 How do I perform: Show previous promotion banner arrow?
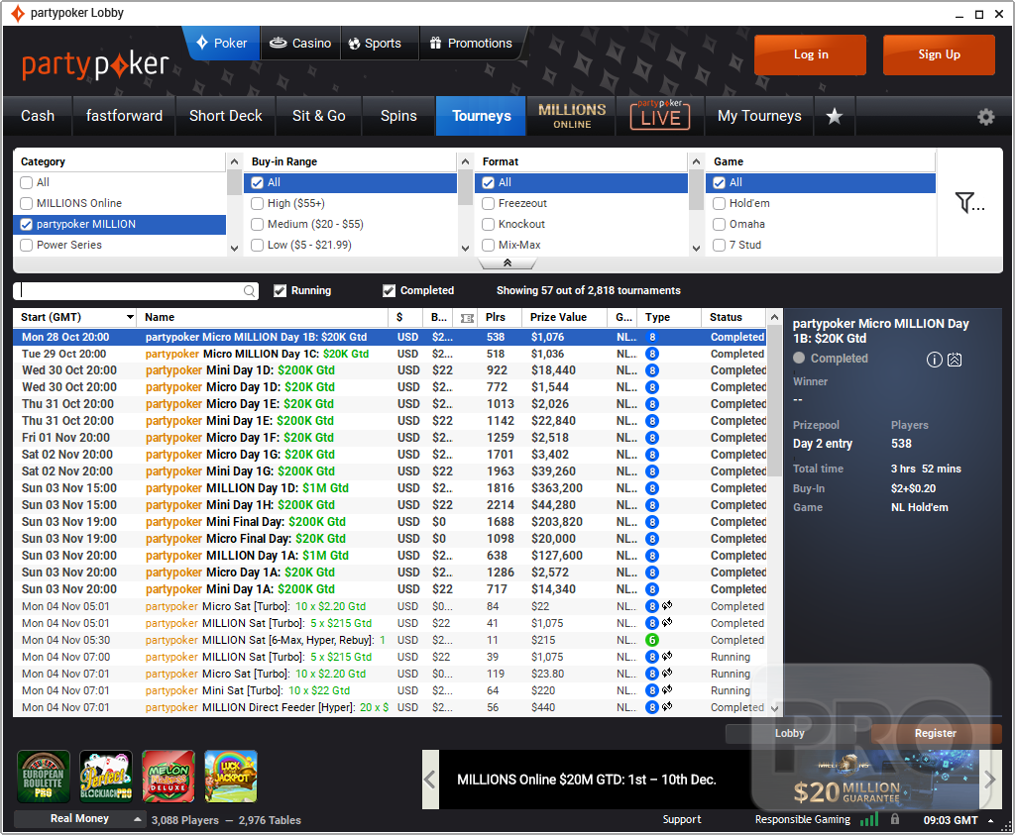pyautogui.click(x=430, y=780)
